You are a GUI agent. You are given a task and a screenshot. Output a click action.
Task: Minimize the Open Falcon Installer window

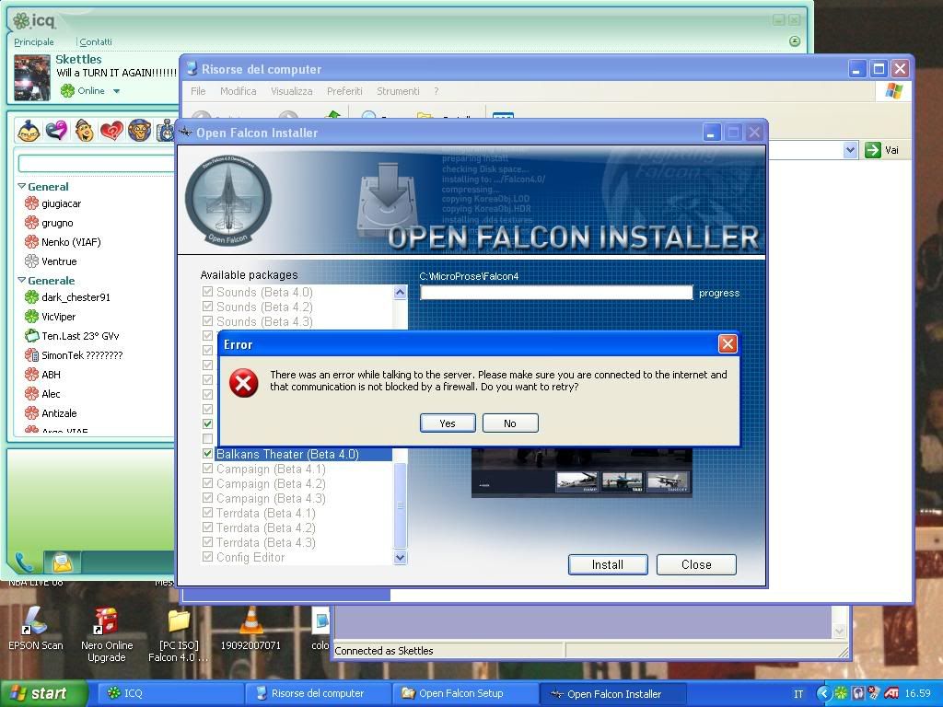[x=712, y=133]
